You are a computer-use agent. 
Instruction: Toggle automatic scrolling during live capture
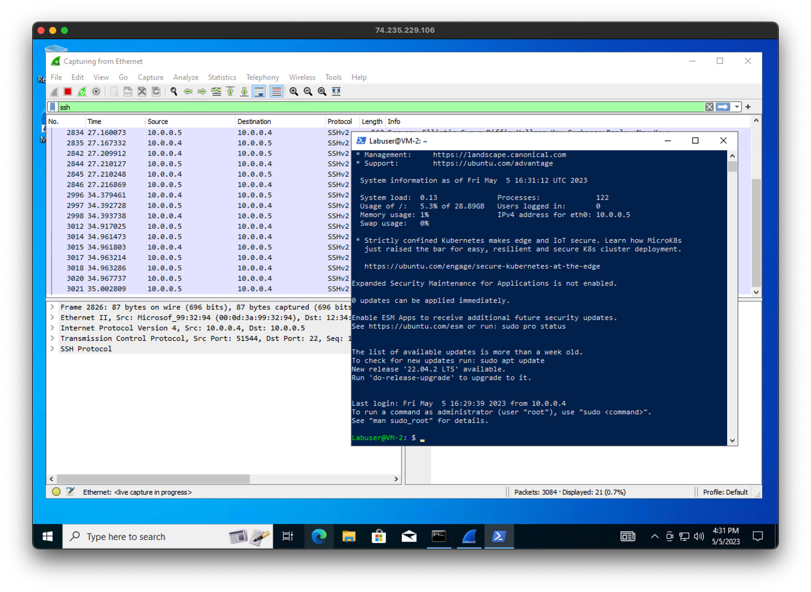point(258,91)
